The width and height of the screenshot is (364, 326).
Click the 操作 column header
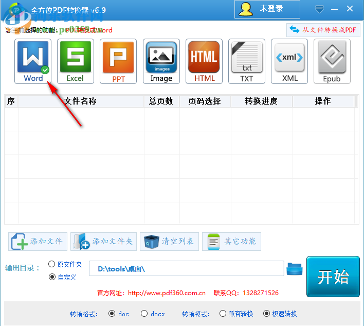pos(323,101)
